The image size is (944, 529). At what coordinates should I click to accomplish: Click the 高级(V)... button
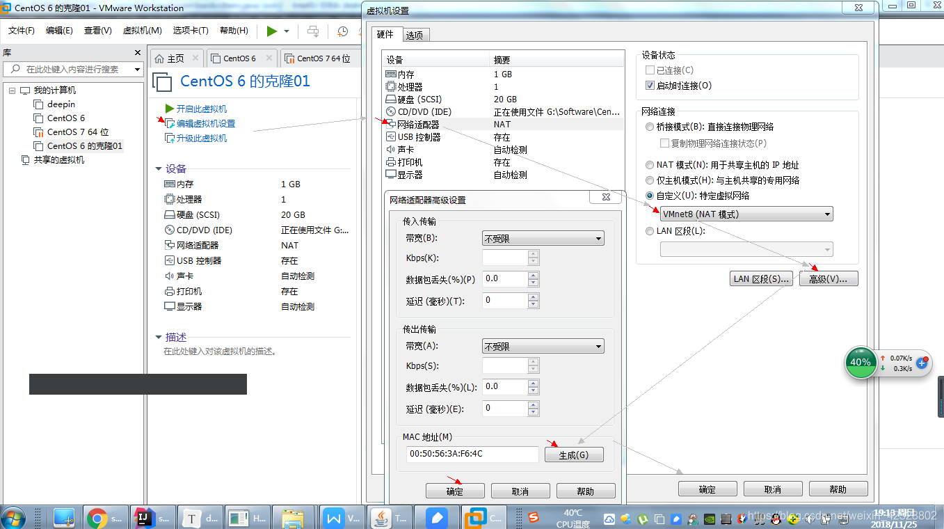pyautogui.click(x=829, y=278)
